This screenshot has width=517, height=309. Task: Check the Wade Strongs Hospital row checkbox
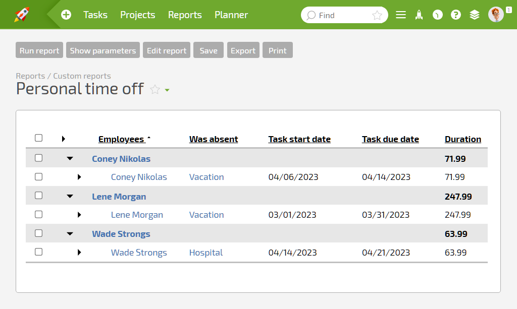(38, 252)
